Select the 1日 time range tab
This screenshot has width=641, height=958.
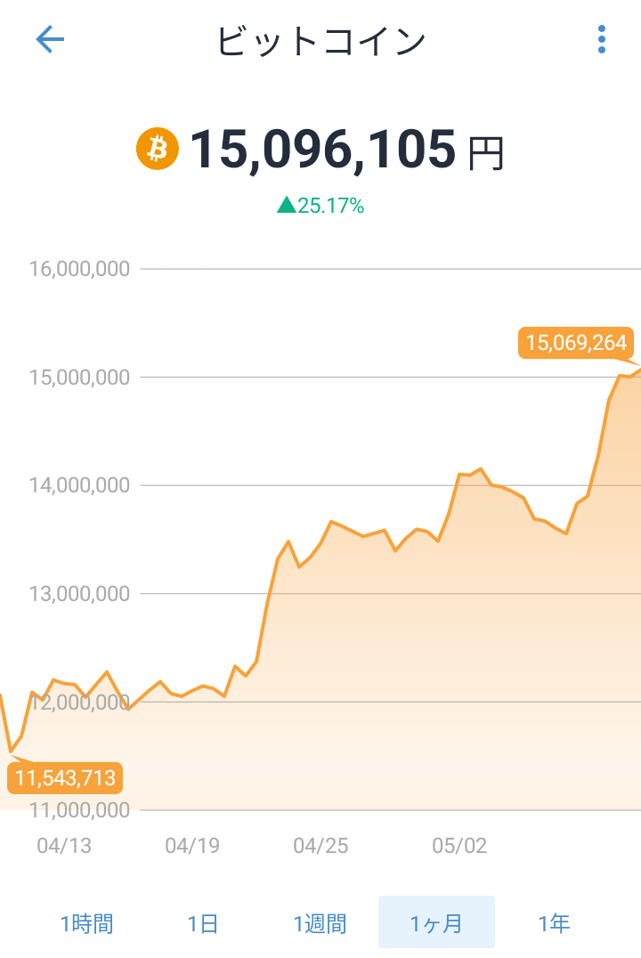pos(204,923)
